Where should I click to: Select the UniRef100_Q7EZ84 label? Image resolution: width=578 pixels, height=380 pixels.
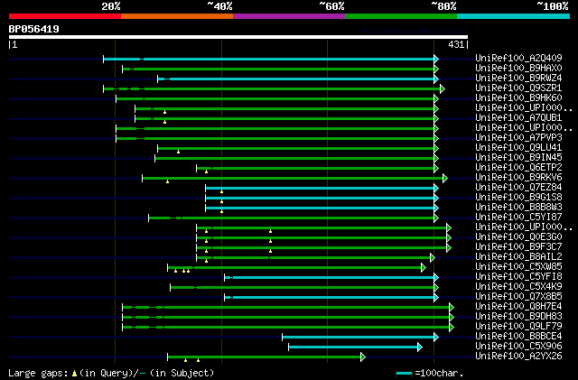tap(518, 187)
